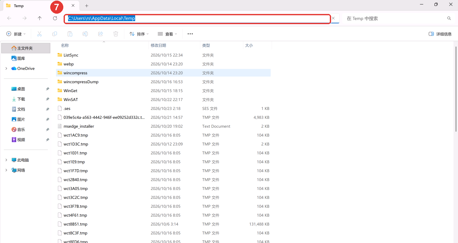Click the Rename icon in toolbar
The height and width of the screenshot is (243, 458).
pyautogui.click(x=85, y=34)
